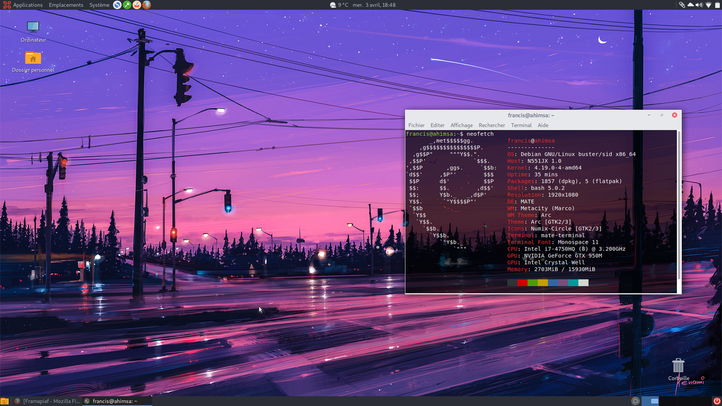Click the Uptime: 35 mins line

point(532,174)
